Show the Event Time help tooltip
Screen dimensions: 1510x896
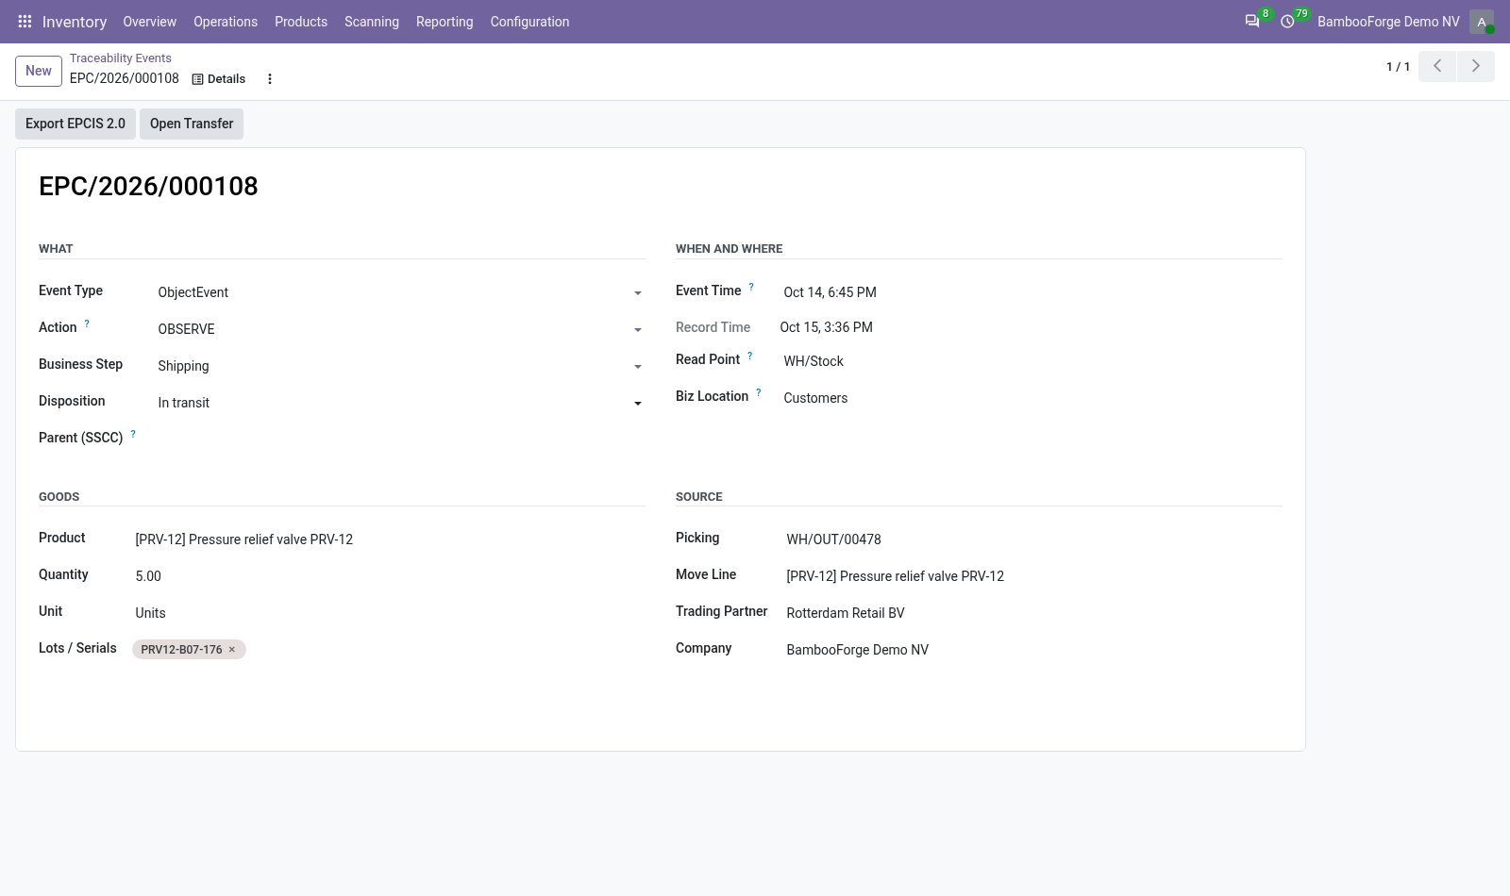(x=751, y=287)
